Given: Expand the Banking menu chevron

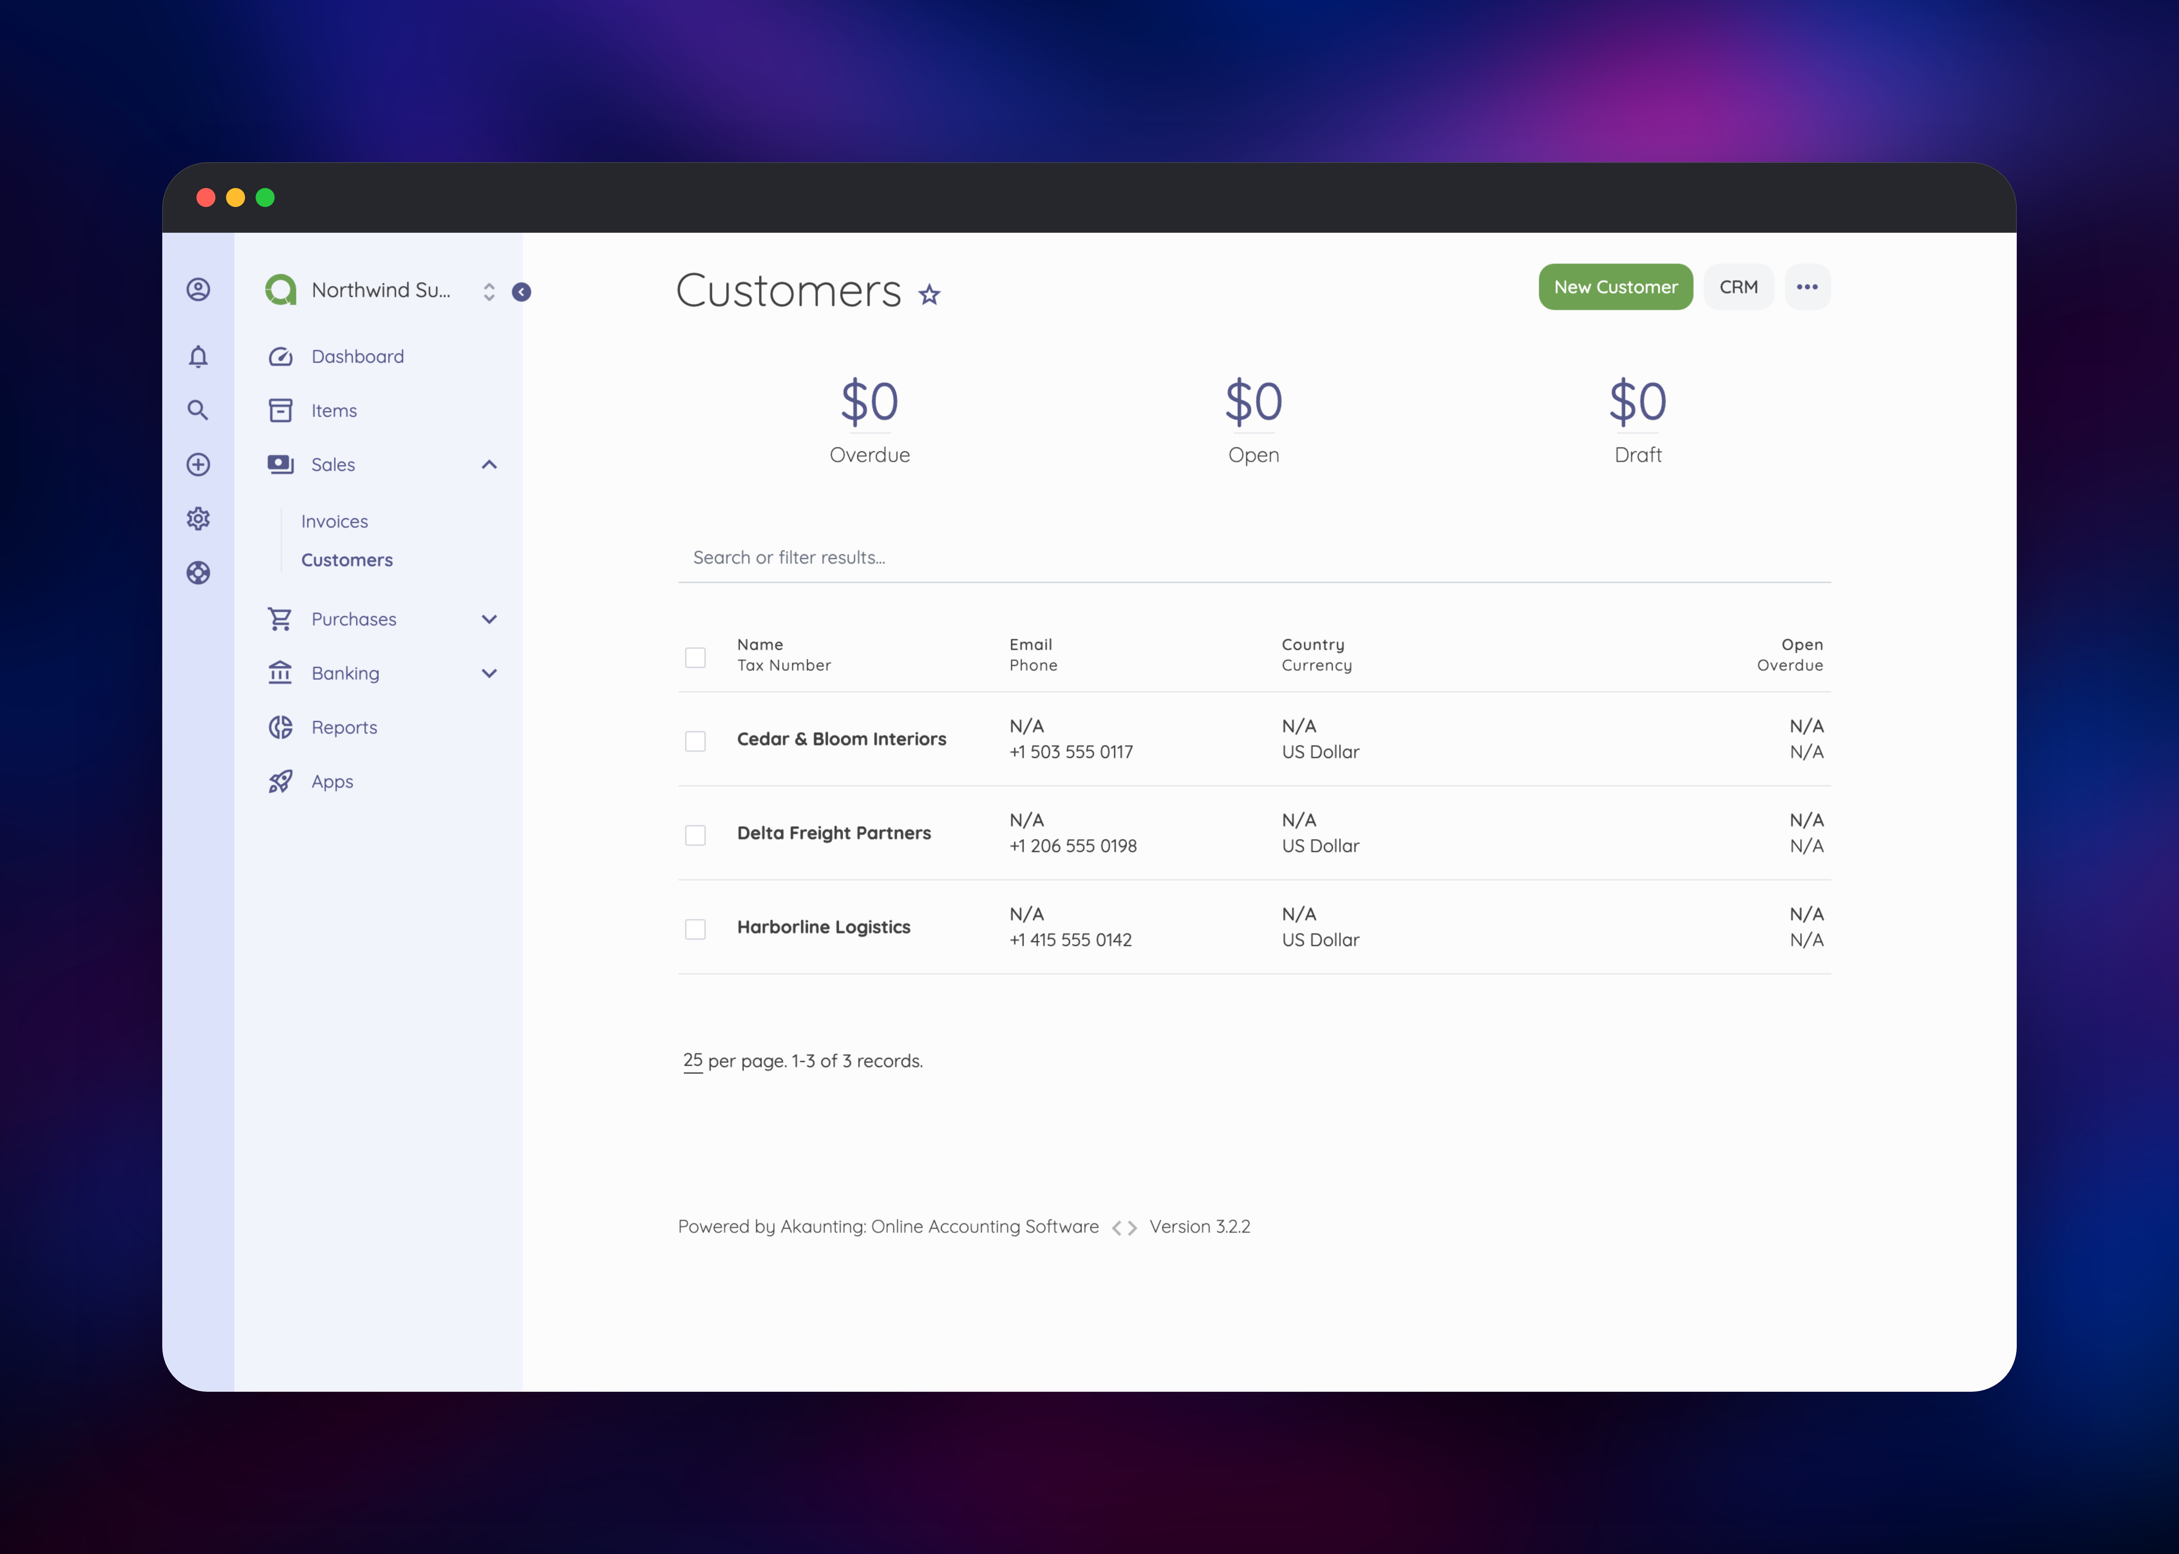Looking at the screenshot, I should point(489,673).
